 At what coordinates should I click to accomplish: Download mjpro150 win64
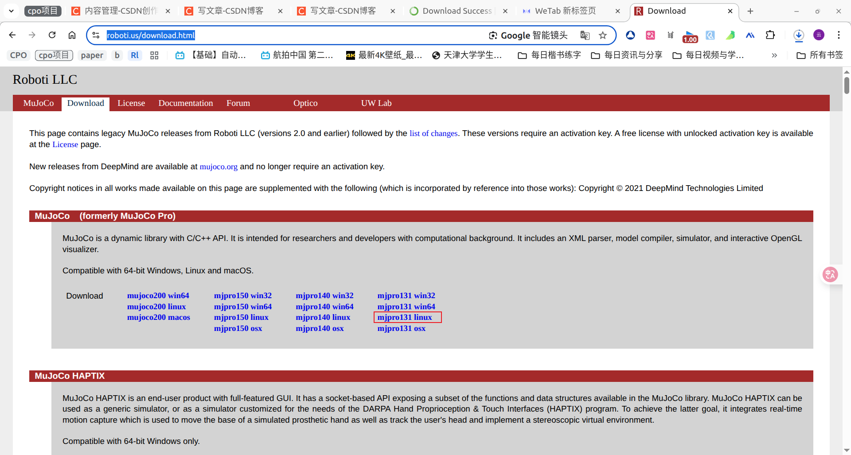(x=243, y=307)
